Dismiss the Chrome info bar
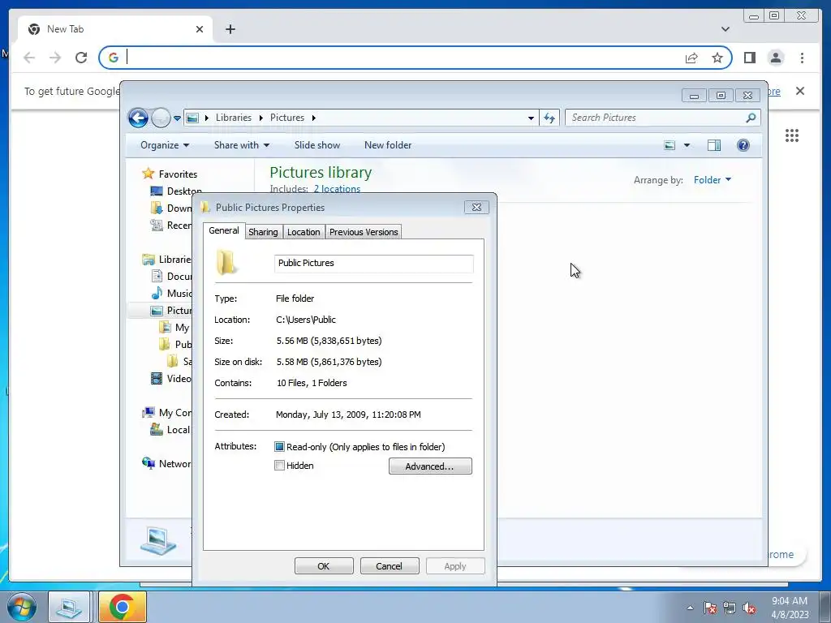This screenshot has width=831, height=623. pyautogui.click(x=800, y=91)
